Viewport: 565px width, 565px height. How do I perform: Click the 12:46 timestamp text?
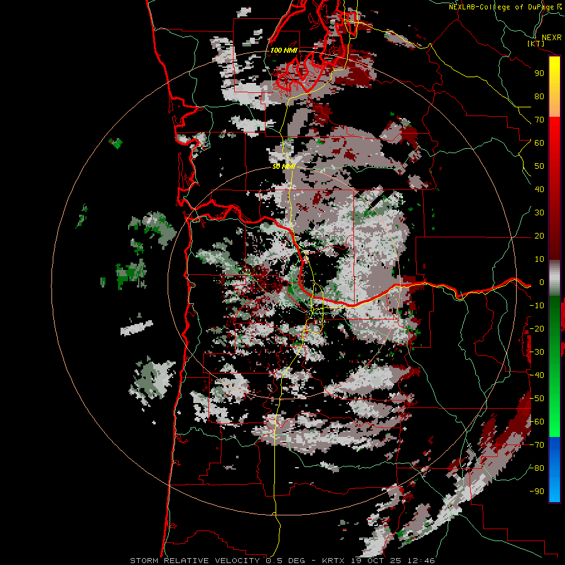tap(421, 561)
